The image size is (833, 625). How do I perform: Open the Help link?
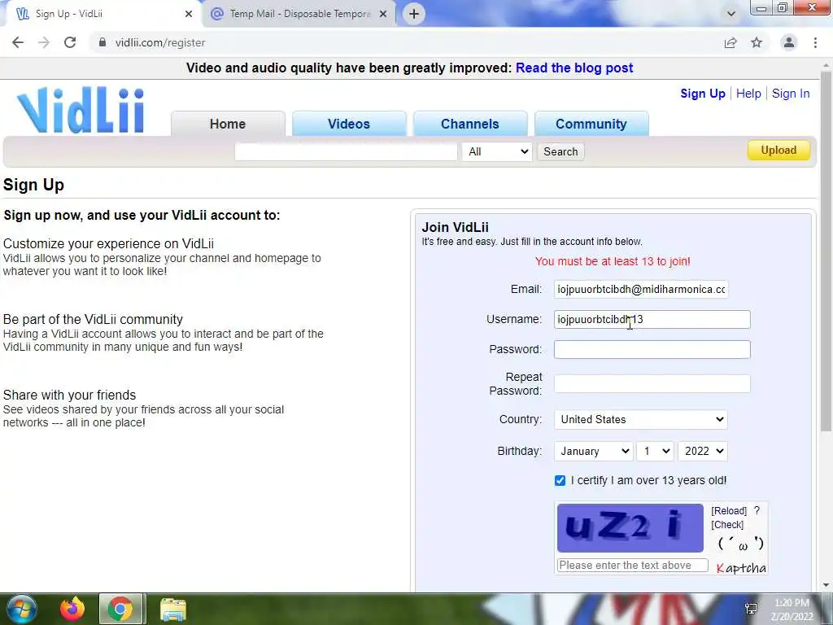coord(748,94)
